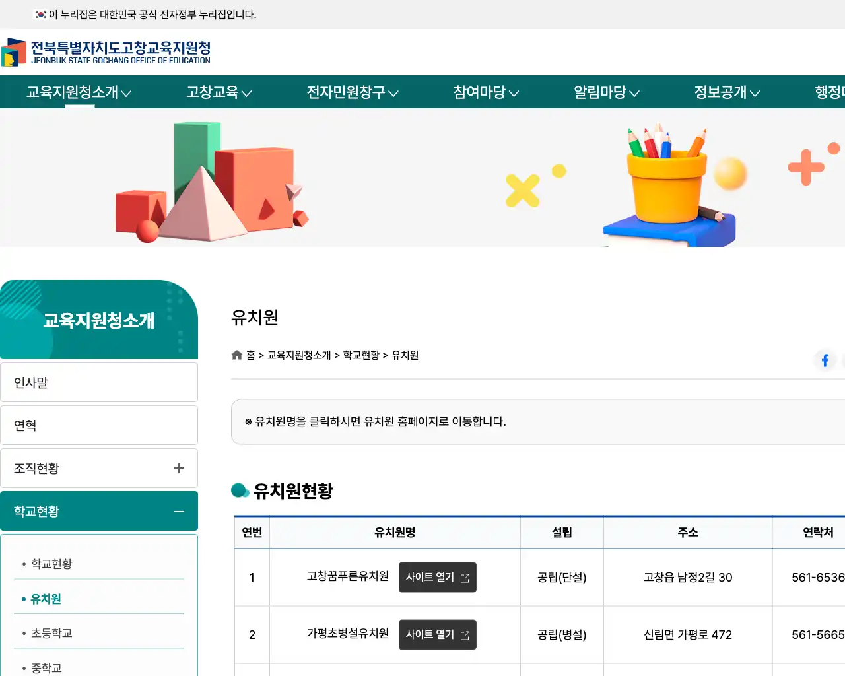Click external link icon on 가평초병설유치원 사이트 열기
Viewport: 845px width, 676px height.
pyautogui.click(x=464, y=634)
